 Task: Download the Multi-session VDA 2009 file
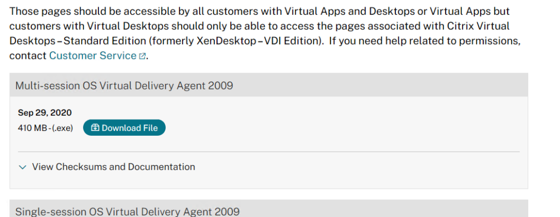(x=124, y=128)
